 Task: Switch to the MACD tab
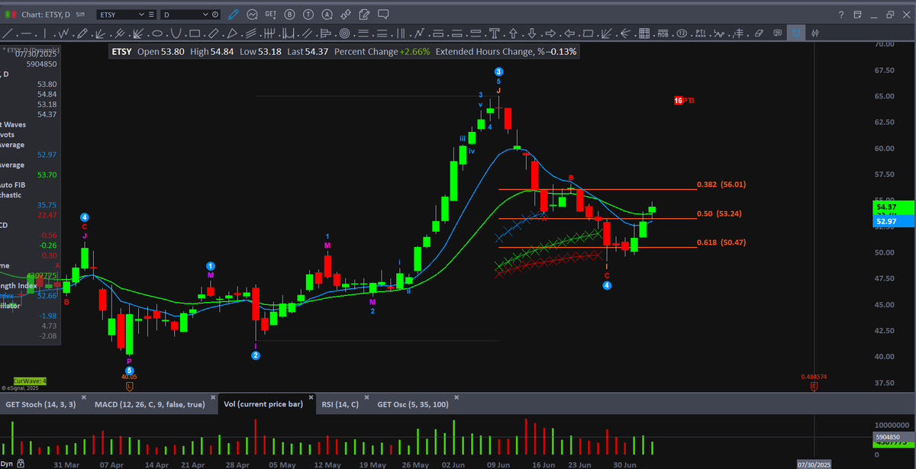[x=150, y=404]
